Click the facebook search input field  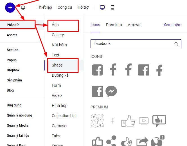[x=132, y=44]
